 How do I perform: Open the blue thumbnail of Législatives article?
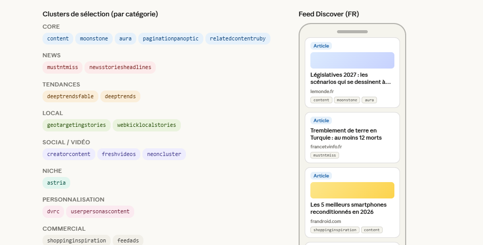coord(352,60)
